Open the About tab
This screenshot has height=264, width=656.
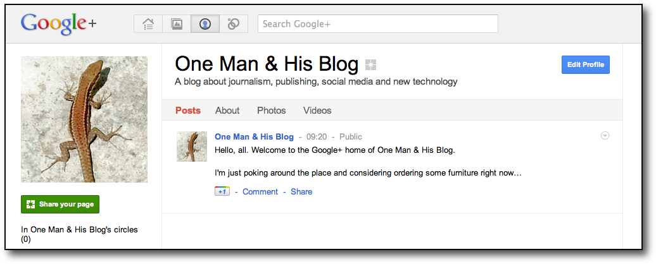pyautogui.click(x=227, y=111)
